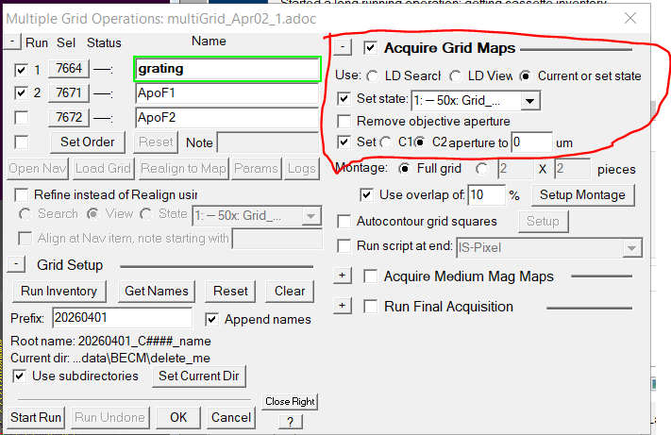The image size is (671, 435).
Task: Enable Remove objective aperture checkbox
Action: tap(344, 122)
